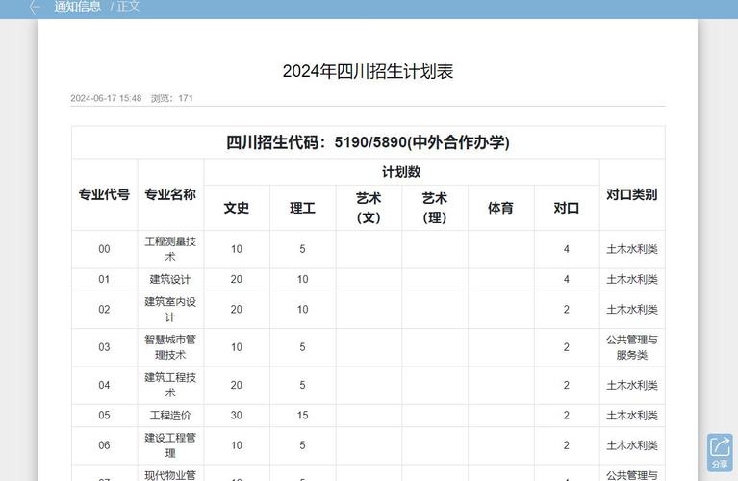Click the 文史 column header
738x481 pixels.
pyautogui.click(x=237, y=208)
